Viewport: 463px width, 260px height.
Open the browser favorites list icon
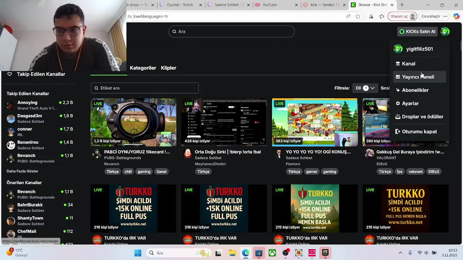pyautogui.click(x=382, y=16)
